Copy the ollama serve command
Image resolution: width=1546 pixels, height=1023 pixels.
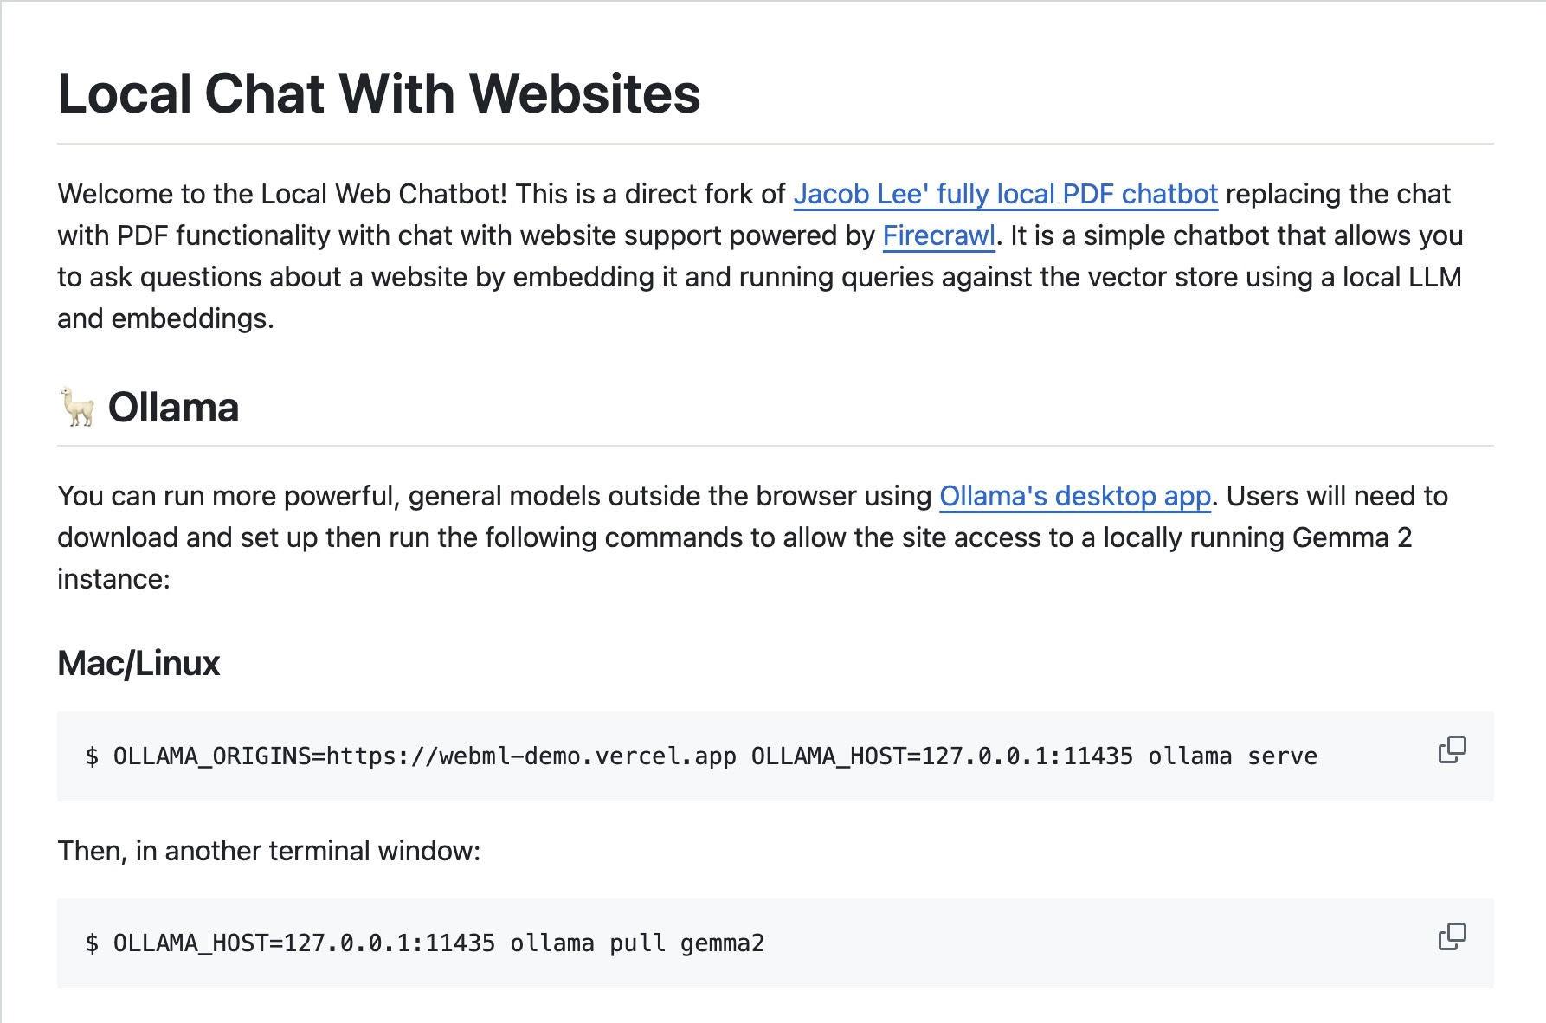(1452, 750)
